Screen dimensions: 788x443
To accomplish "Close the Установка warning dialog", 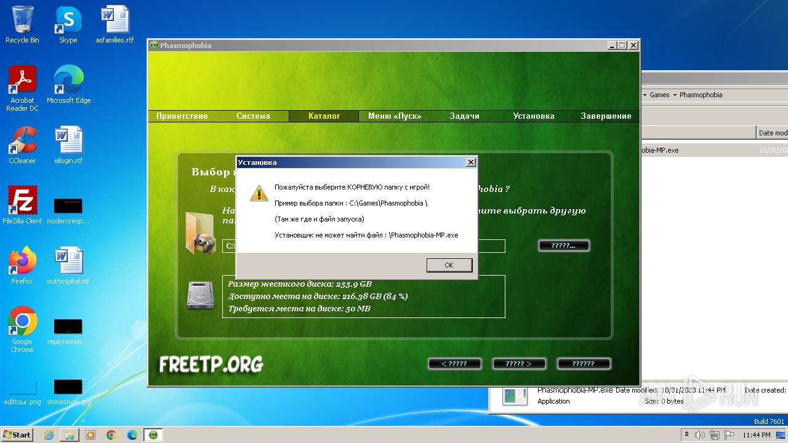I will tap(470, 162).
